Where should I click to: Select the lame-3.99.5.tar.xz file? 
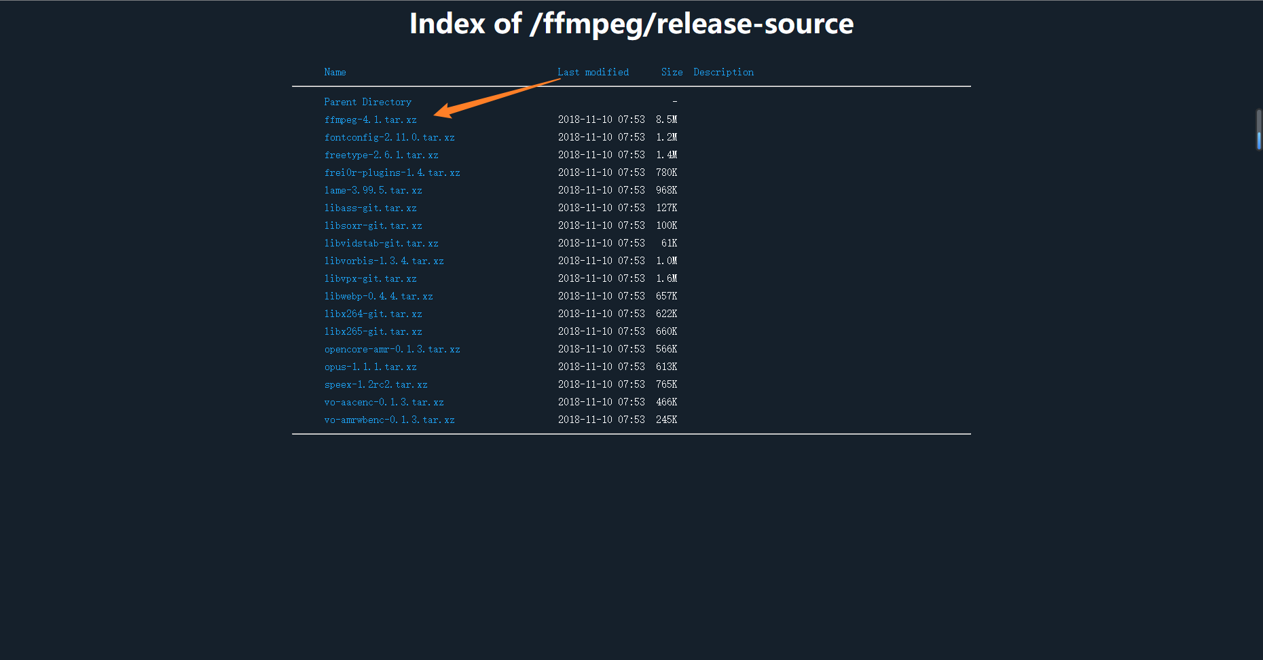tap(373, 190)
